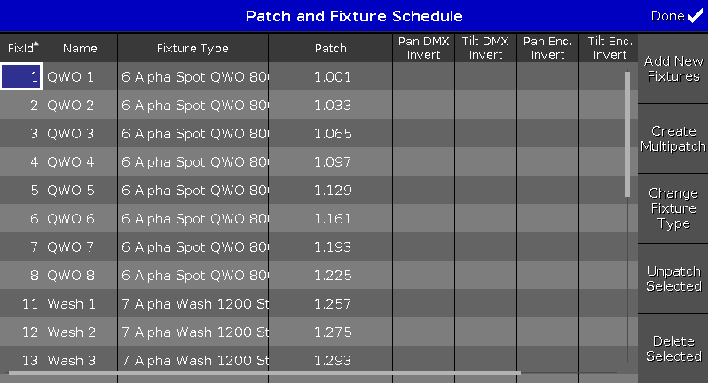708x383 pixels.
Task: Click the Fixture Type column header
Action: coord(193,48)
